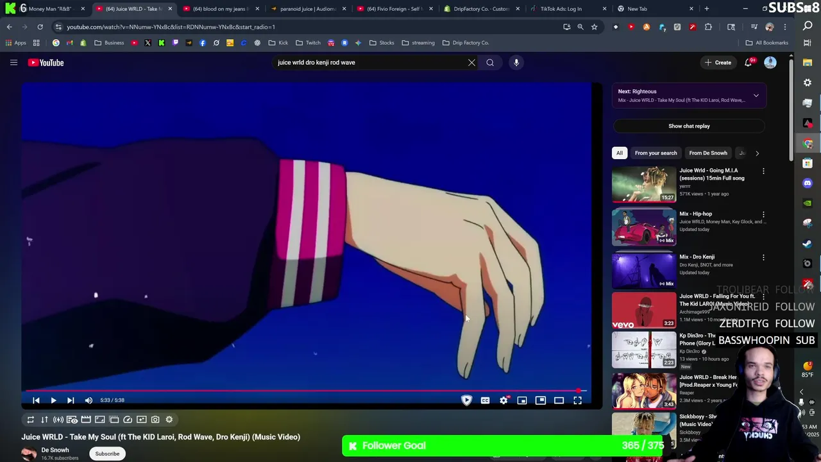Viewport: 821px width, 462px height.
Task: Toggle closed captions in the player
Action: tap(486, 400)
